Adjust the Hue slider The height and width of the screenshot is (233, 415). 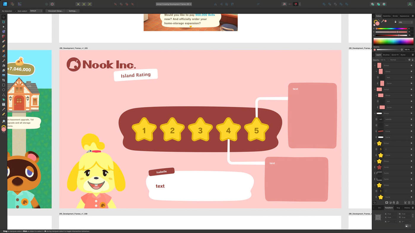391,29
